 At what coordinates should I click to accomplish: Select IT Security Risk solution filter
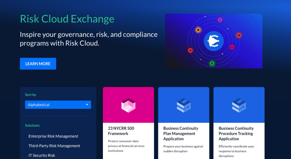[42, 156]
